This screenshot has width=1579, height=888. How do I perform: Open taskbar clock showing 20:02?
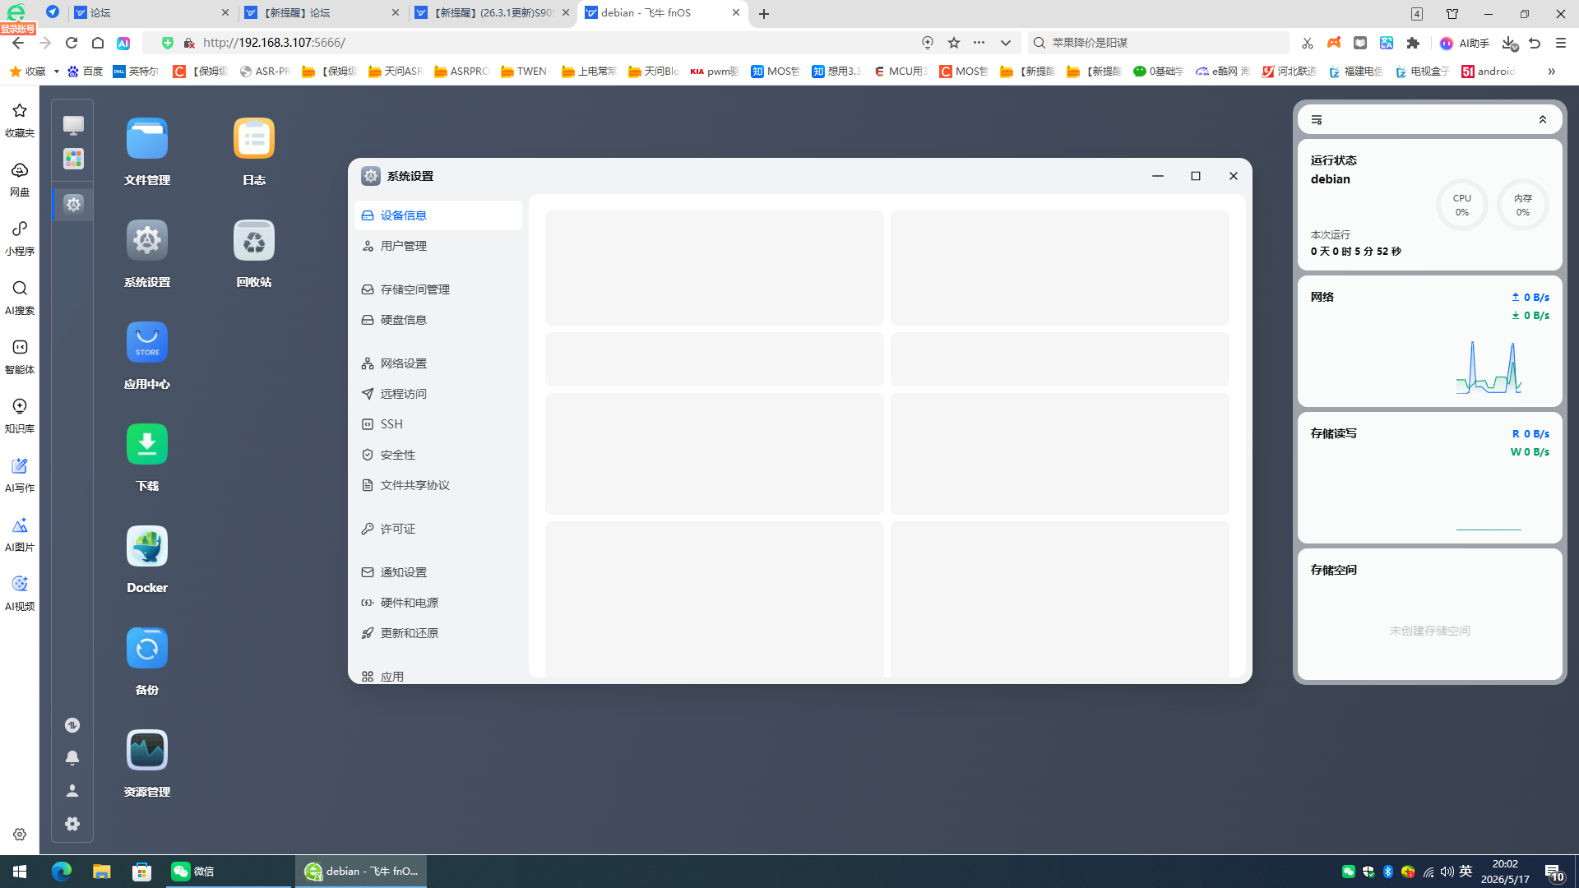pos(1505,872)
